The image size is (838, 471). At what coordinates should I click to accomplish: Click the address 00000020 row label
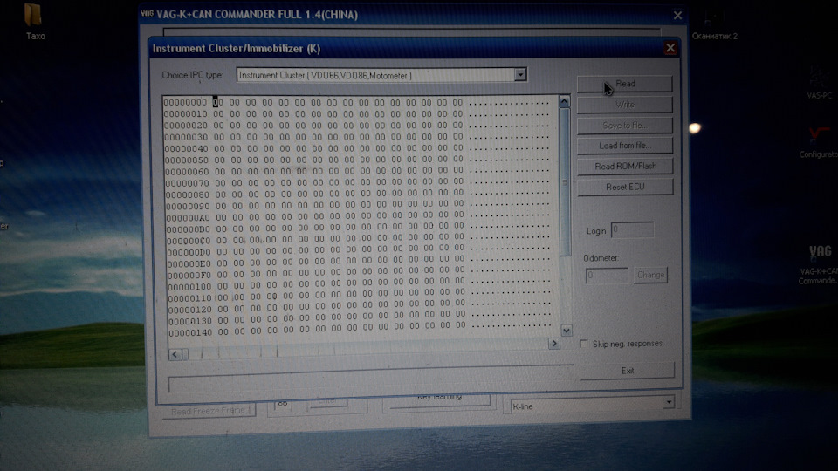coord(186,126)
